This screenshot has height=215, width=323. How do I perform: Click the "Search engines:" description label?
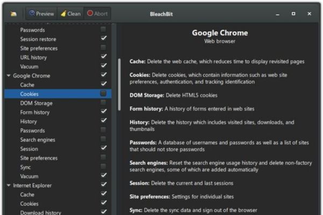pyautogui.click(x=149, y=163)
